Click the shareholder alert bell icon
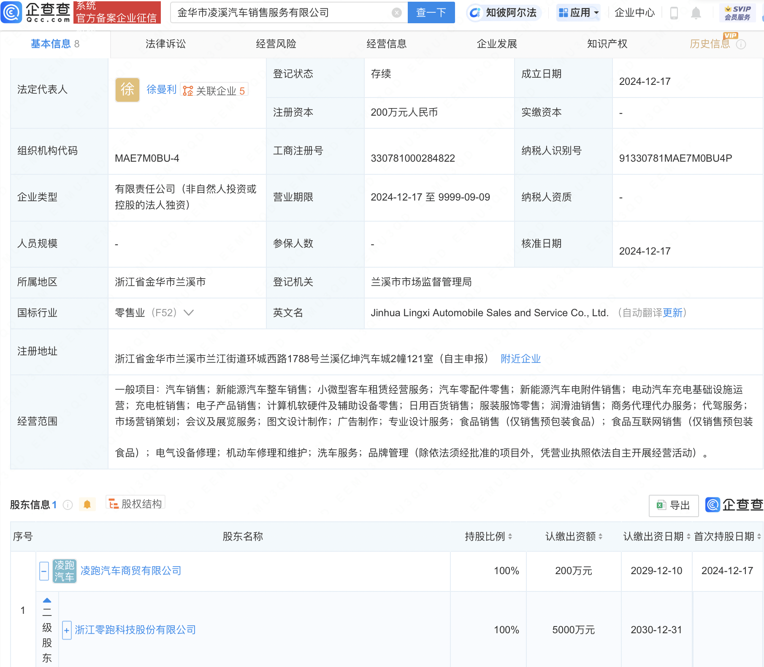The height and width of the screenshot is (667, 764). [87, 504]
